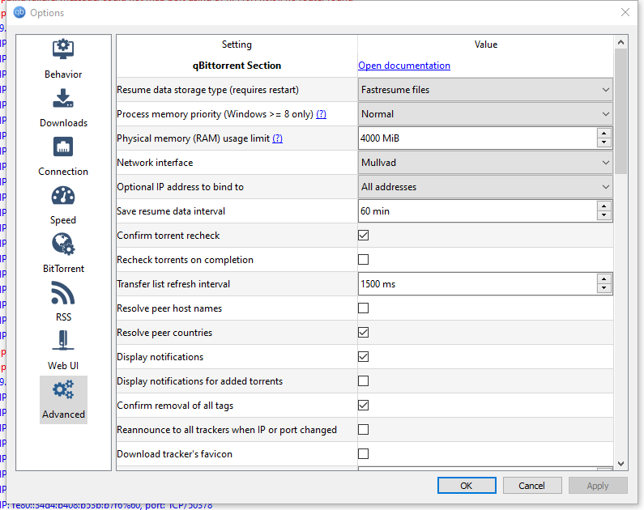Click the Downloads label in sidebar
Image resolution: width=644 pixels, height=510 pixels.
click(63, 123)
